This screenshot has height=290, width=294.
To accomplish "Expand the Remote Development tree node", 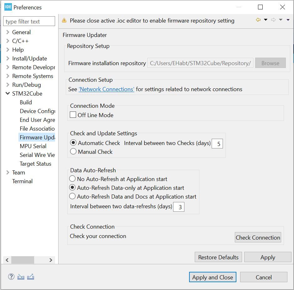I will tap(8, 67).
